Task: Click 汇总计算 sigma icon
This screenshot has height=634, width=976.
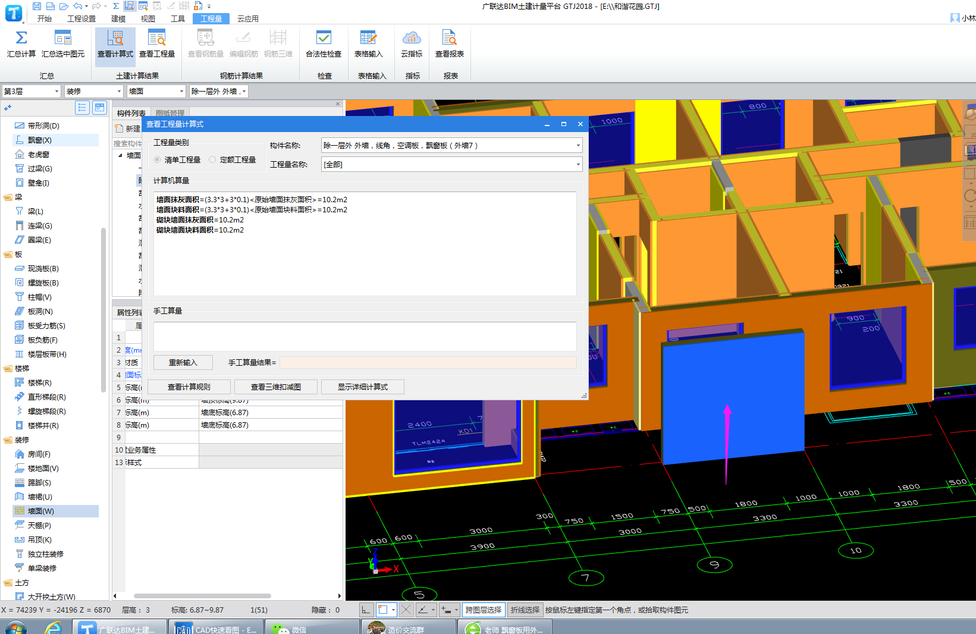Action: tap(21, 38)
